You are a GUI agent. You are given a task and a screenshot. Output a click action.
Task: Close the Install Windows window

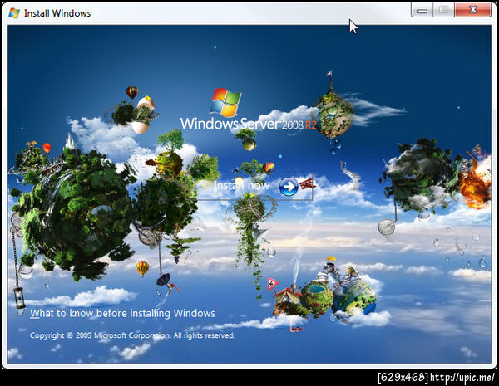(x=473, y=10)
